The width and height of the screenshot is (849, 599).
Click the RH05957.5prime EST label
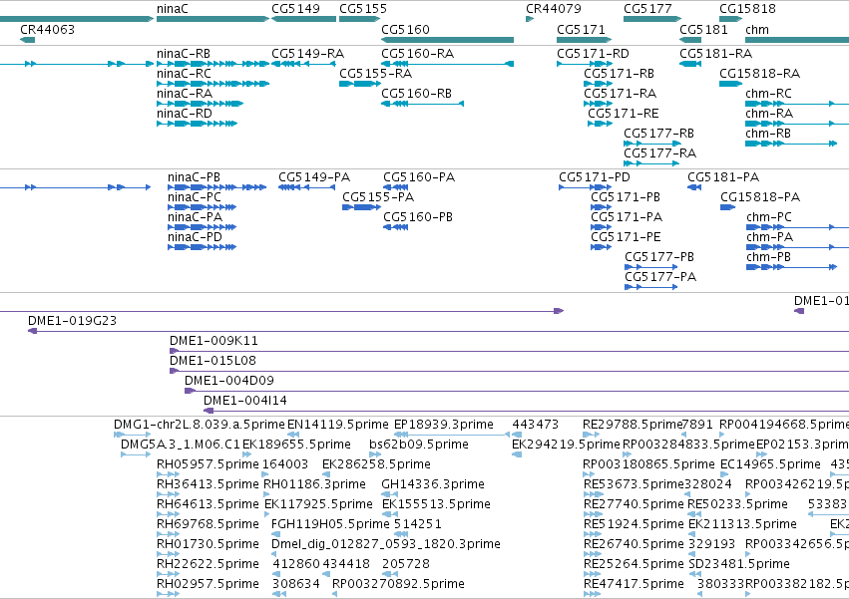tap(208, 464)
